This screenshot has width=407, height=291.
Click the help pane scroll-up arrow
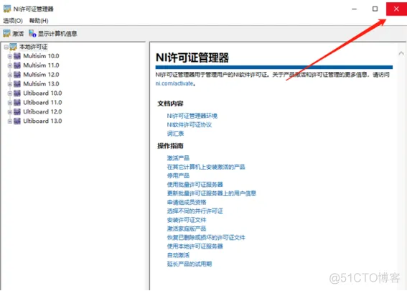(401, 53)
